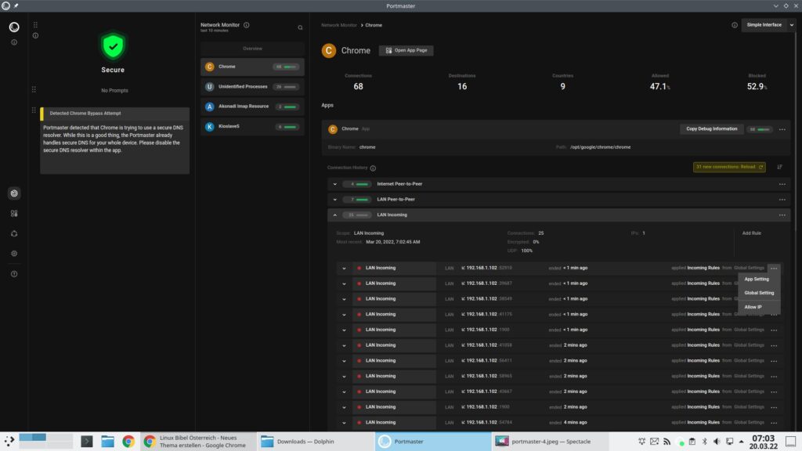Expand the Internet Peer-to-Peer group
This screenshot has height=451, width=802.
tap(335, 184)
